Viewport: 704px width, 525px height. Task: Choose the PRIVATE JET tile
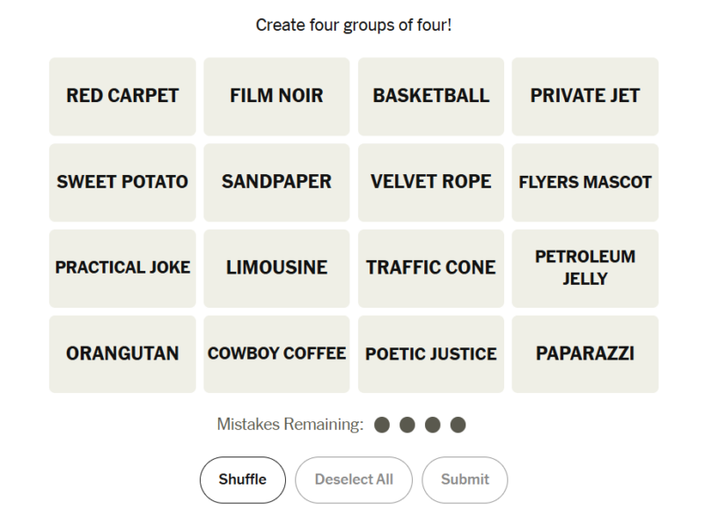tap(585, 97)
